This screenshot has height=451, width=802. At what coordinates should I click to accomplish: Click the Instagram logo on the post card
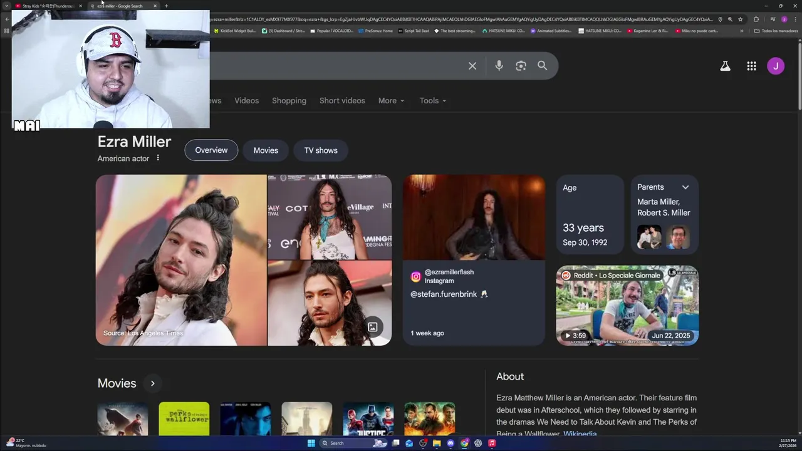point(415,277)
